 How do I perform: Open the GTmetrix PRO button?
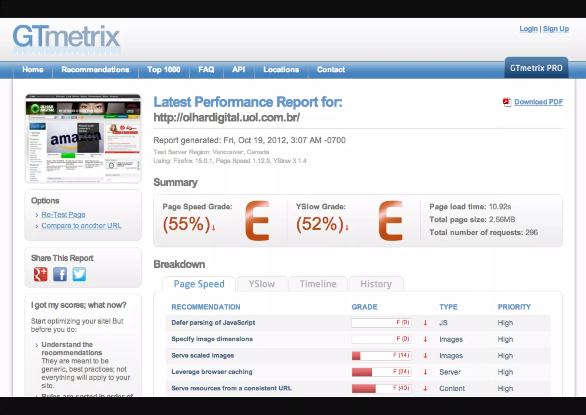click(536, 68)
